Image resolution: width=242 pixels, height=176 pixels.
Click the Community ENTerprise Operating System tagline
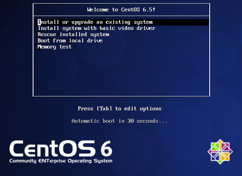[x=61, y=161]
